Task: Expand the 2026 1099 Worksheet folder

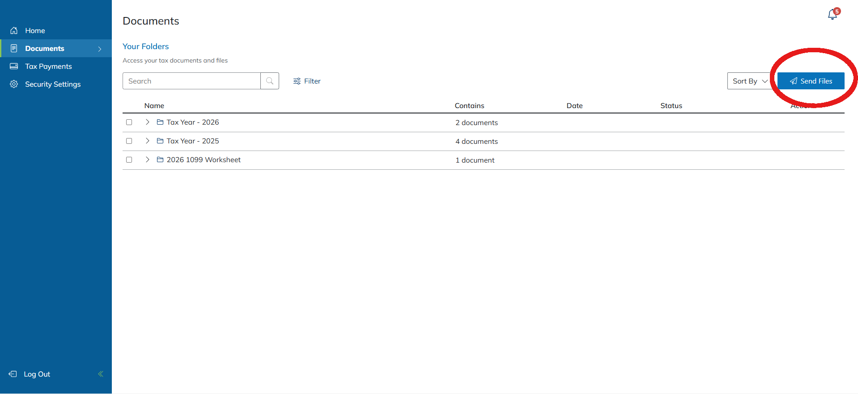Action: click(147, 159)
